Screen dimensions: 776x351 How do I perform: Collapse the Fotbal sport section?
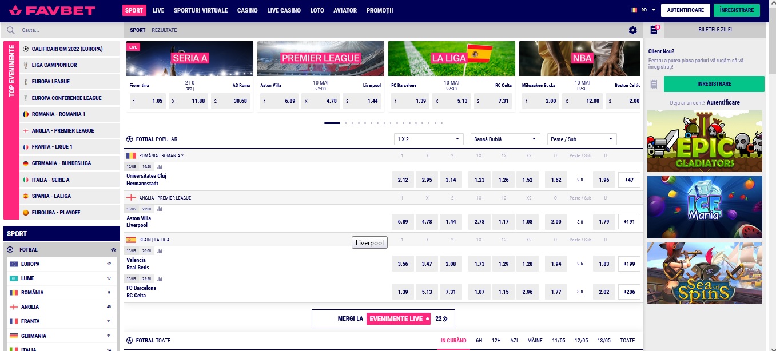click(113, 250)
